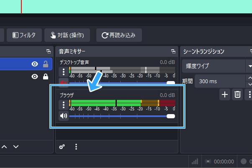
Task: Add a transition with the plus button
Action: click(x=225, y=94)
